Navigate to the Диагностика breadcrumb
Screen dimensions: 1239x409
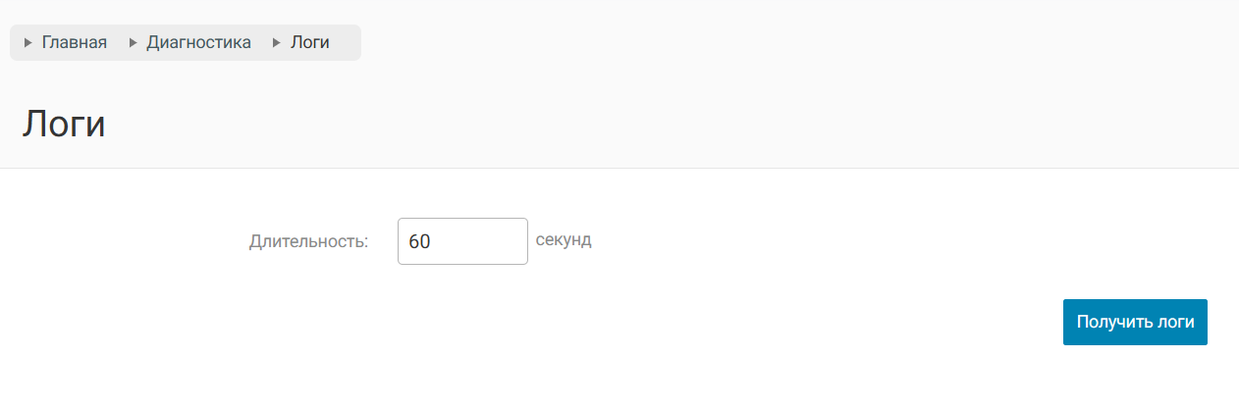(198, 43)
